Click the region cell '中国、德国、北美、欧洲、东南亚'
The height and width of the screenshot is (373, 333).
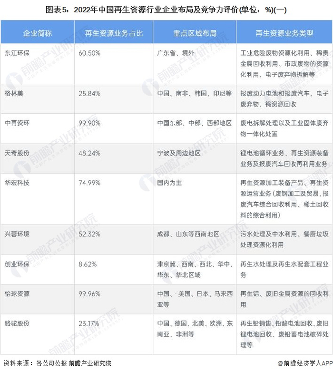pos(195,329)
